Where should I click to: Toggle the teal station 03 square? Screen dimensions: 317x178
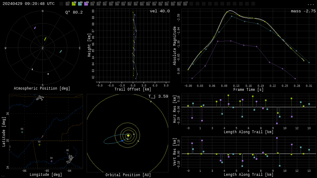[80, 4]
